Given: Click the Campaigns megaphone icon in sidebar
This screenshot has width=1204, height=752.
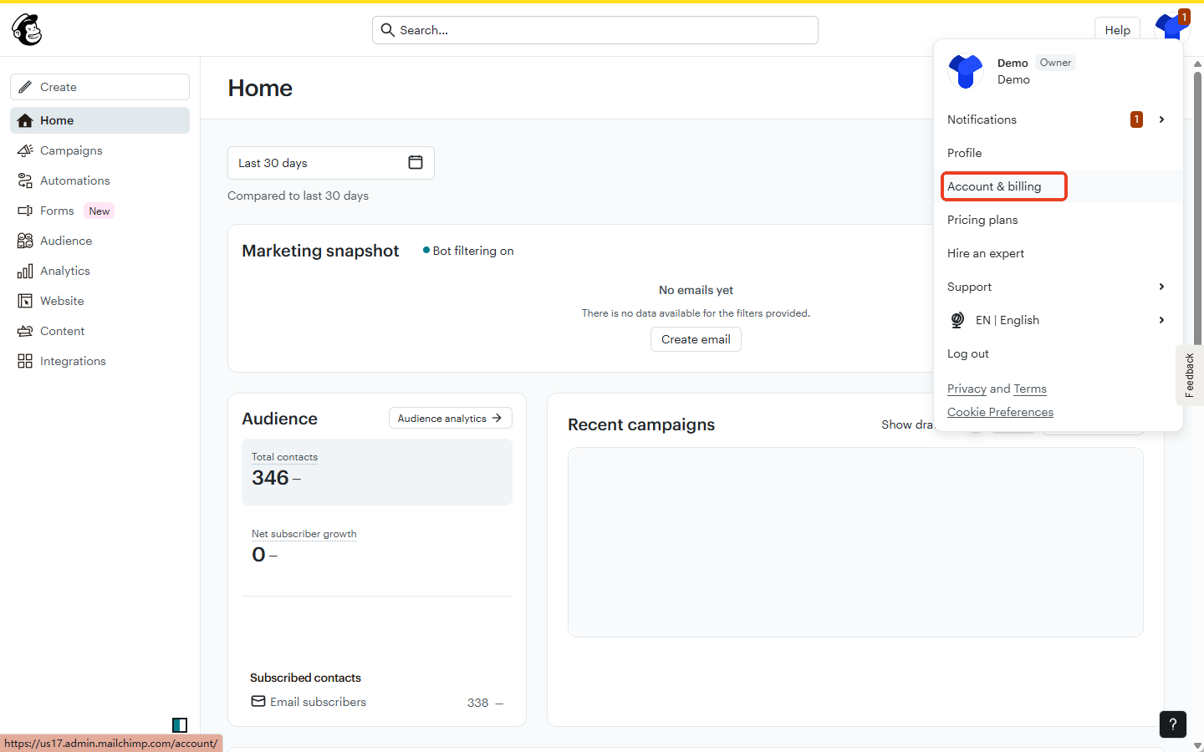Looking at the screenshot, I should tap(25, 150).
